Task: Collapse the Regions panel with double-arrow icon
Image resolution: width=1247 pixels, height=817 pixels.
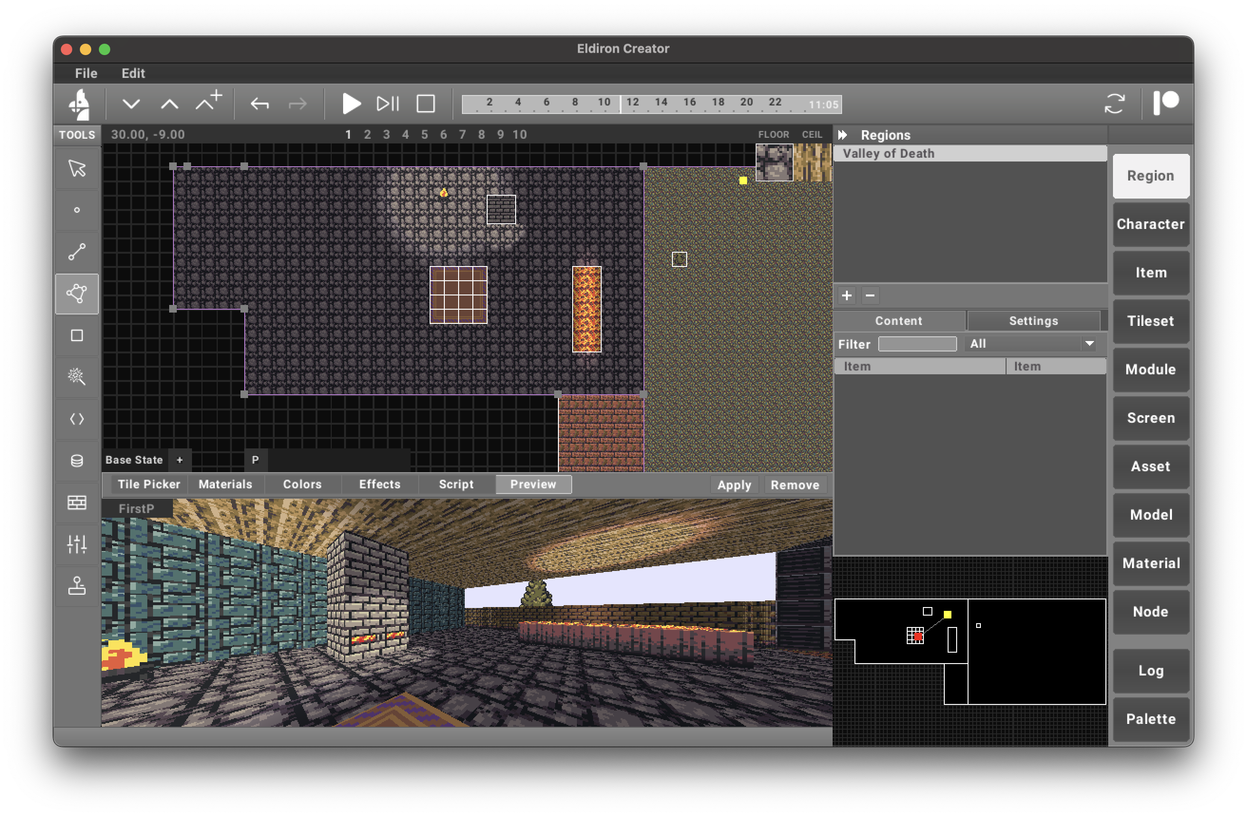Action: [x=843, y=135]
